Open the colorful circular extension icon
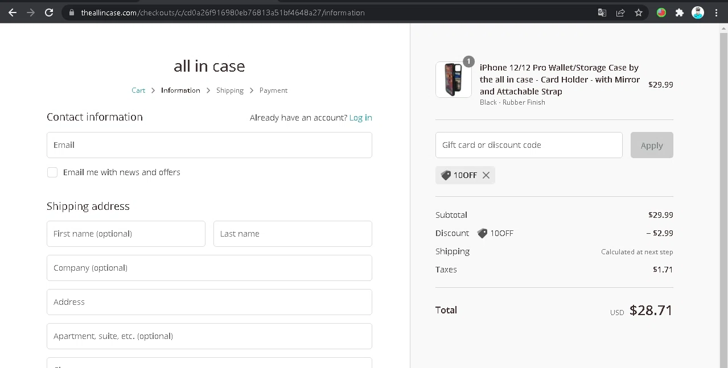Image resolution: width=728 pixels, height=368 pixels. tap(661, 13)
